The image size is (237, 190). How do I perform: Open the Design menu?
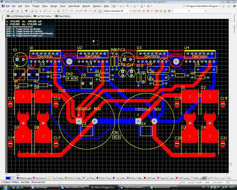54,6
